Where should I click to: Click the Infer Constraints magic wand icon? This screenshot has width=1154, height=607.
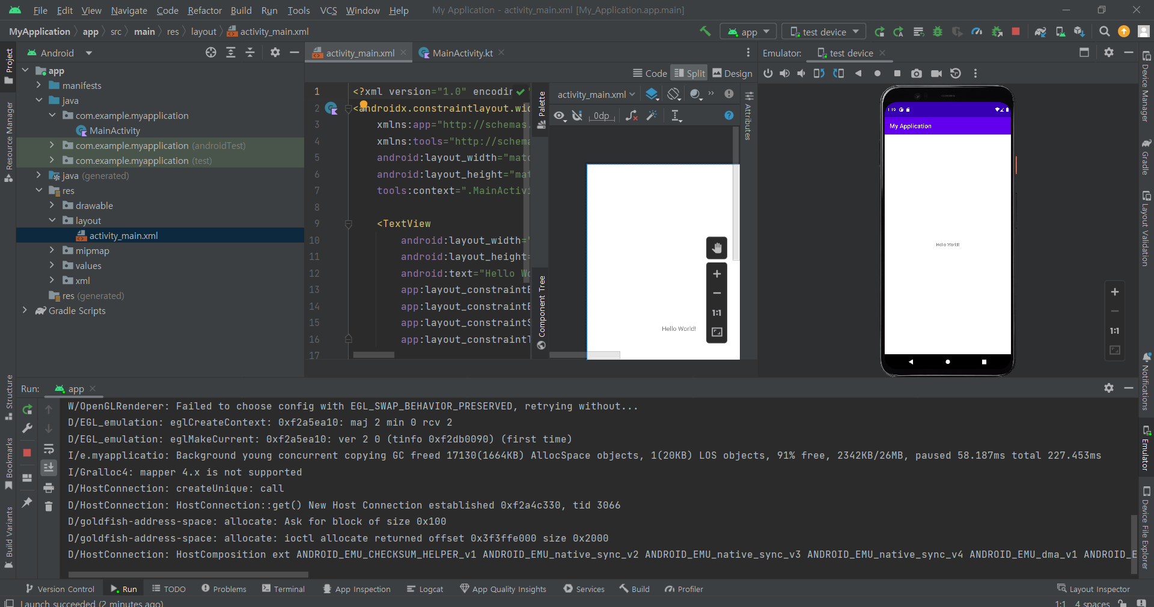point(652,115)
